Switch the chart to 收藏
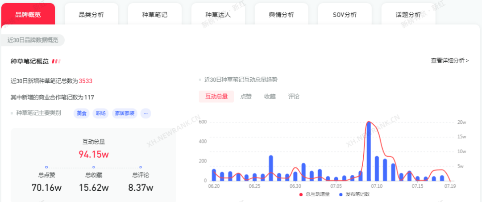Screen dimensions: 482x202 coord(270,97)
